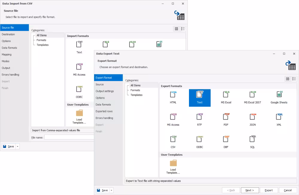Open Data formats page in Data Export
Screen dimensions: 299x195
tap(108, 104)
